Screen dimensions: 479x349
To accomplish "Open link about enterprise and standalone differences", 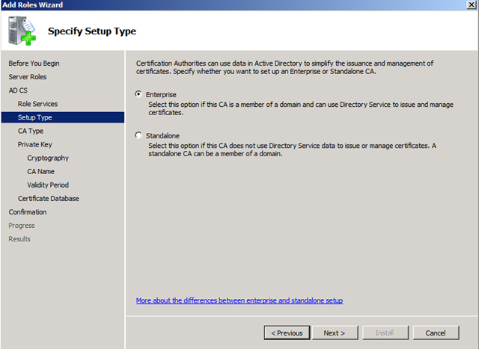I will [239, 300].
